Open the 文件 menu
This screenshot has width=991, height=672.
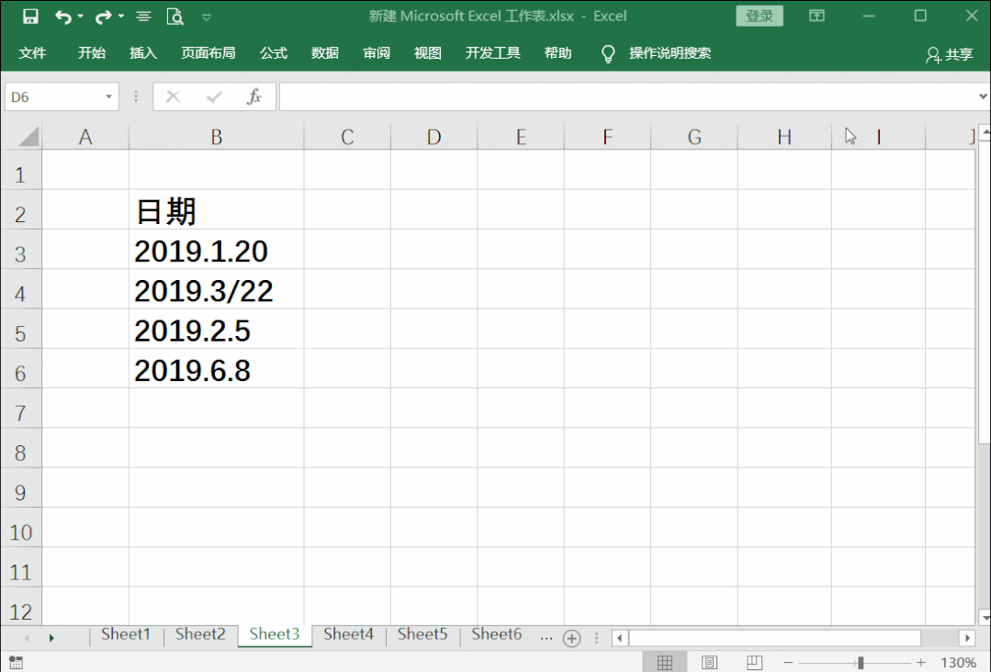[x=32, y=53]
